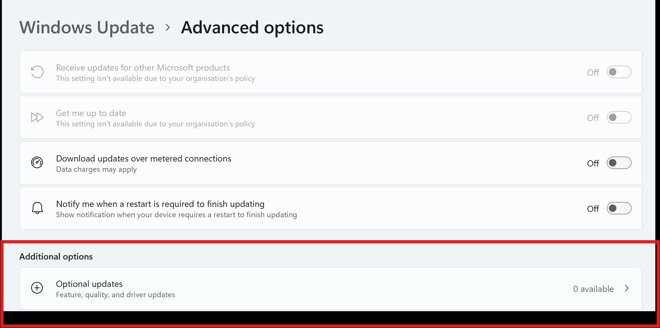The image size is (660, 328).
Task: Click the Advanced options page title
Action: click(x=252, y=27)
